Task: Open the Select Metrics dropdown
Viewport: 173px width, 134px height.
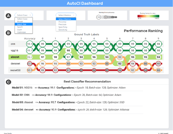Action: click(x=66, y=15)
